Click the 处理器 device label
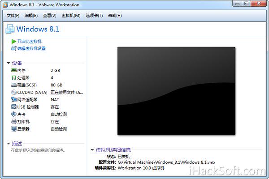 (x=23, y=78)
